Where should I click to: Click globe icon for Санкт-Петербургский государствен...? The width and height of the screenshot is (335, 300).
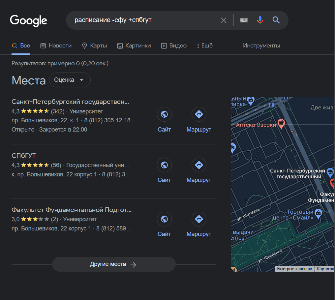pos(164,114)
